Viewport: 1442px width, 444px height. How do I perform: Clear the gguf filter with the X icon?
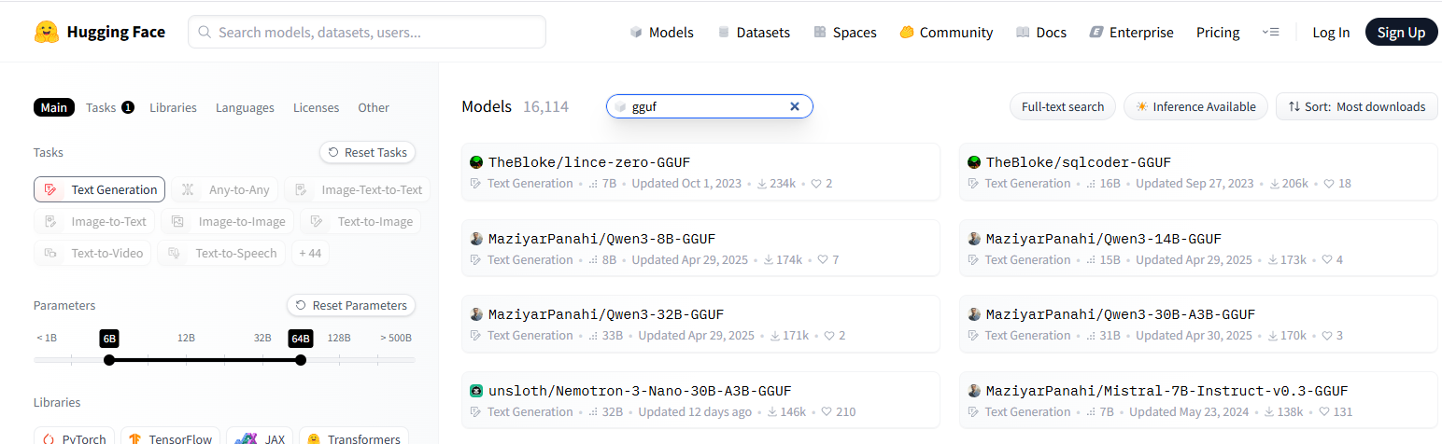pyautogui.click(x=795, y=106)
